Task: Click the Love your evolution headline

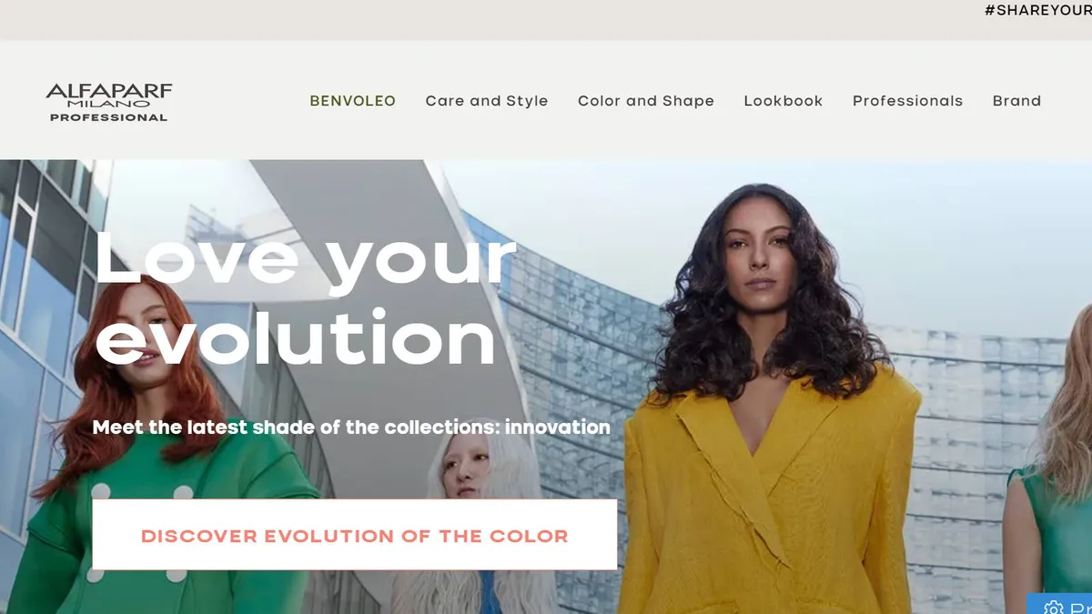Action: click(x=305, y=297)
